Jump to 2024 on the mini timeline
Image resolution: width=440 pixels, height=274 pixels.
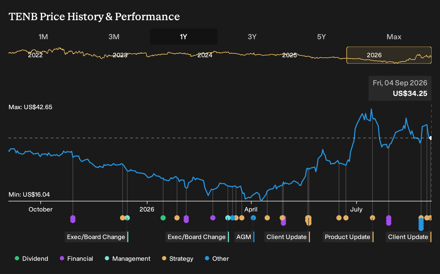(x=205, y=55)
